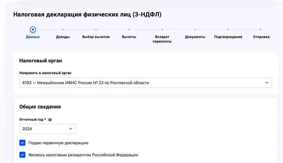283x163 pixels.
Task: Click the chevron arrow of tax authority selector
Action: [267, 83]
